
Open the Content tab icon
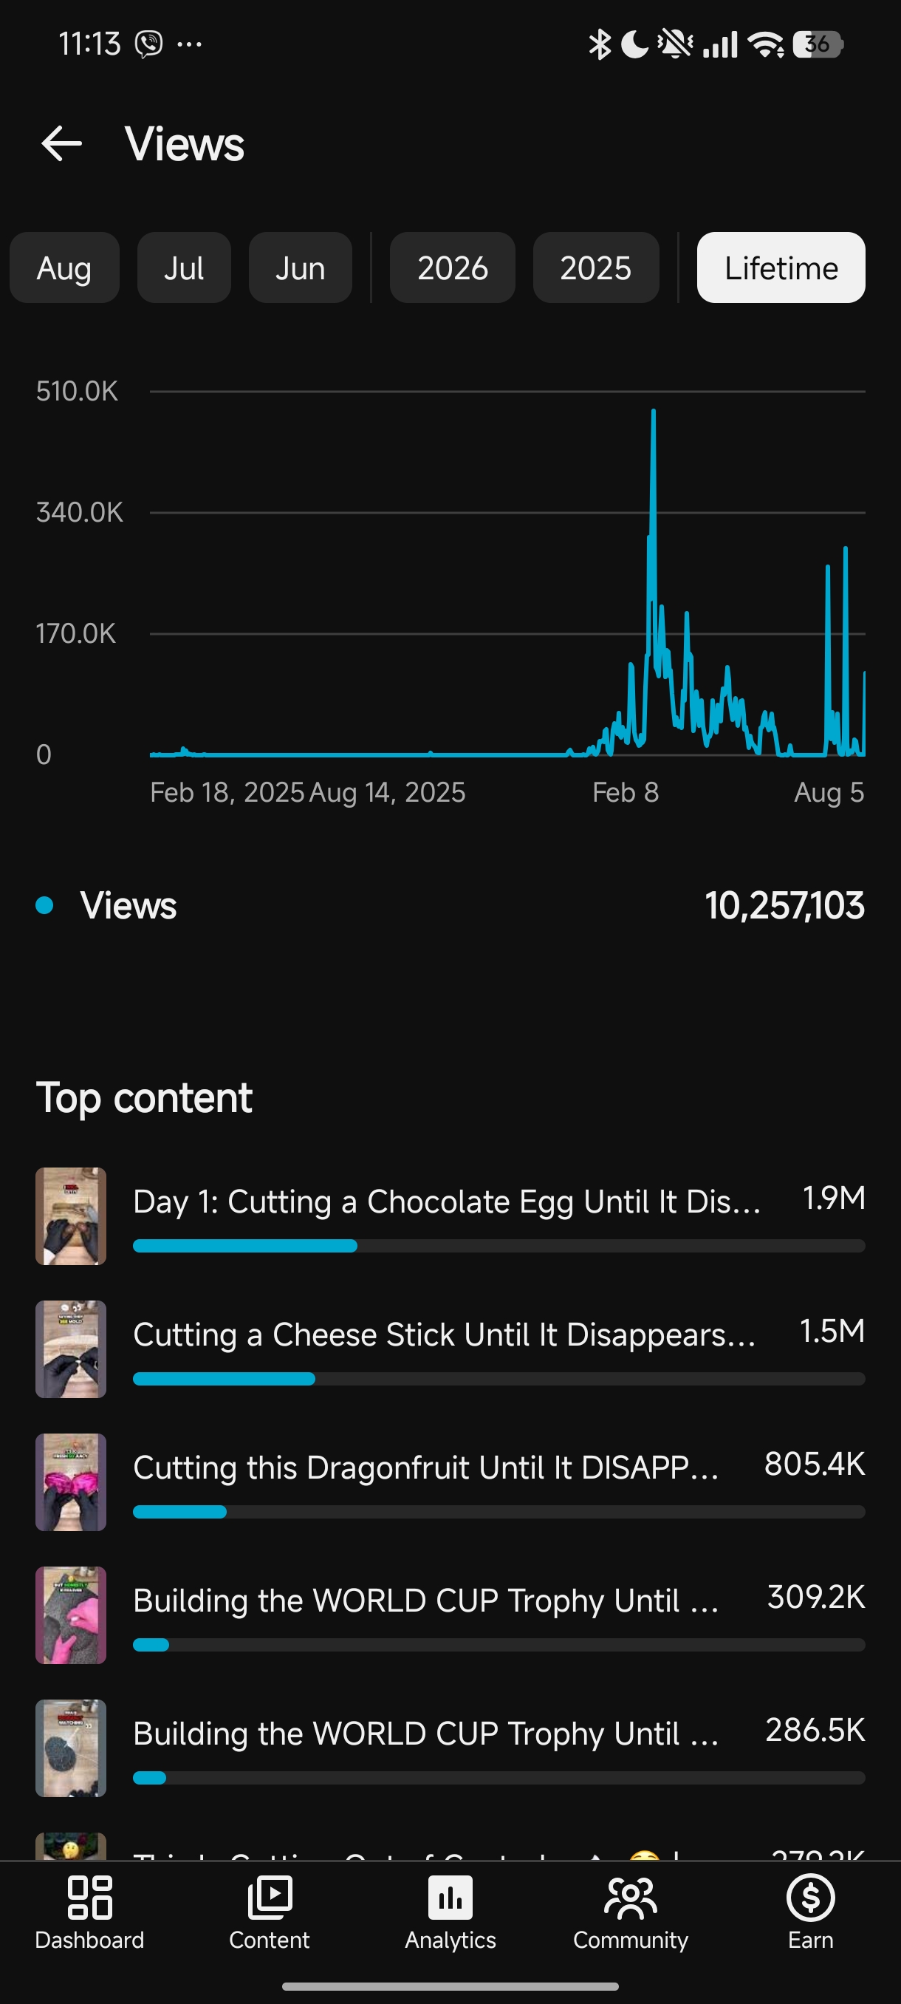tap(270, 1897)
